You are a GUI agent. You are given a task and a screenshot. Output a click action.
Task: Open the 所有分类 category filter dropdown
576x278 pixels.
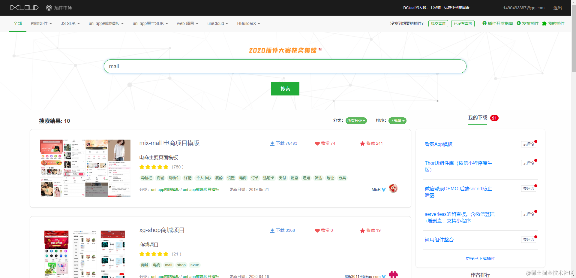pos(356,121)
